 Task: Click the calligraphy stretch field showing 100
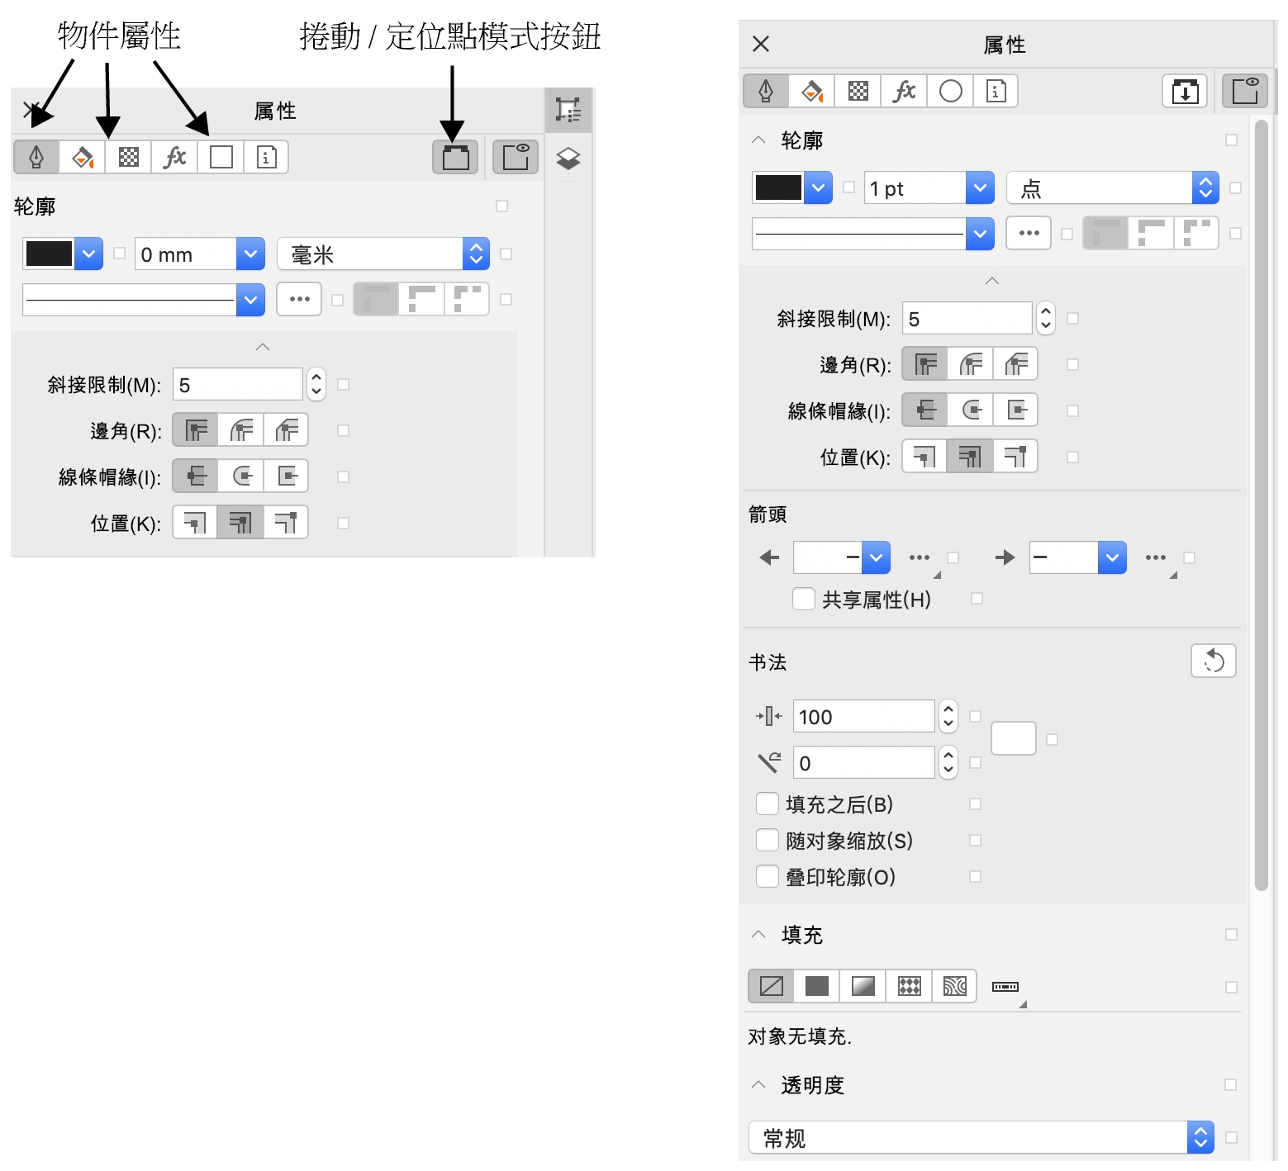coord(863,717)
